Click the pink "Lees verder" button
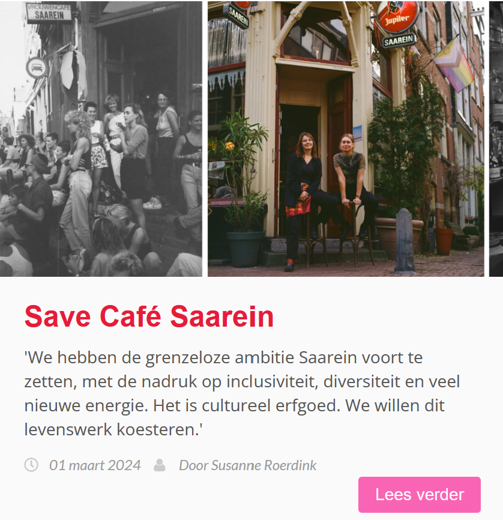Image resolution: width=503 pixels, height=520 pixels. pos(419,494)
